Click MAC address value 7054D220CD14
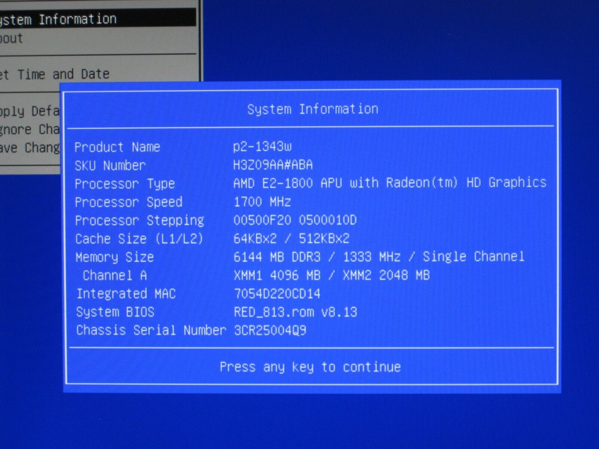 coord(277,294)
